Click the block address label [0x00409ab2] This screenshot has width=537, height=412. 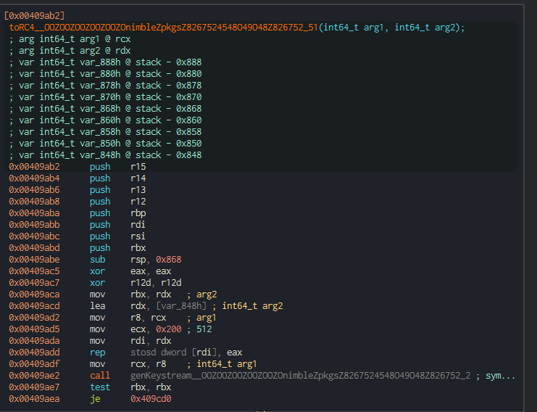point(34,16)
